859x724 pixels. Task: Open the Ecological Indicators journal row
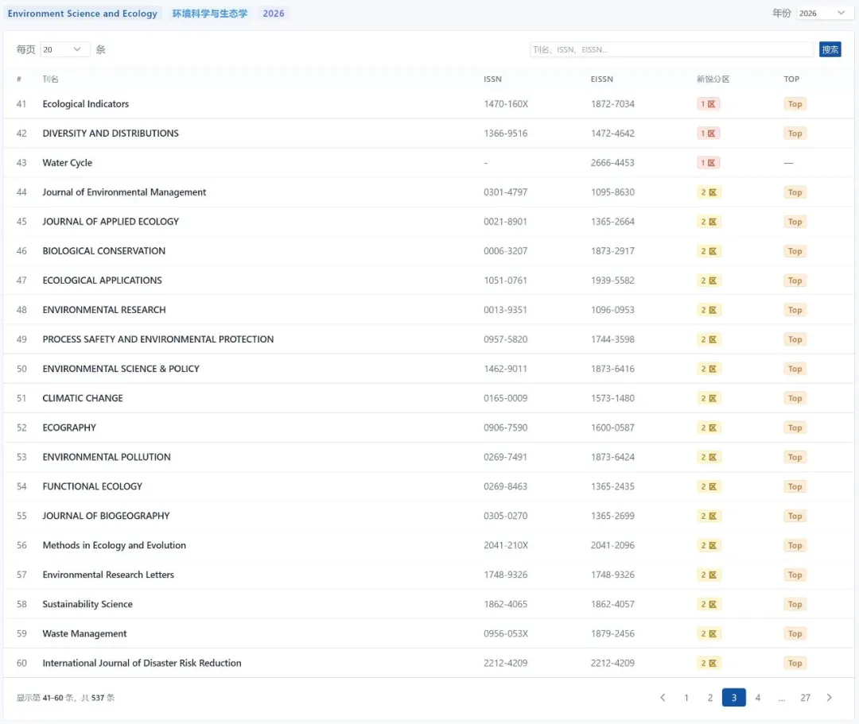(x=86, y=104)
